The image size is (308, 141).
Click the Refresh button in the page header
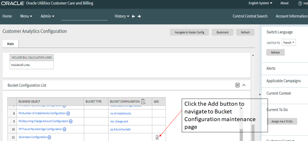[x=245, y=33]
